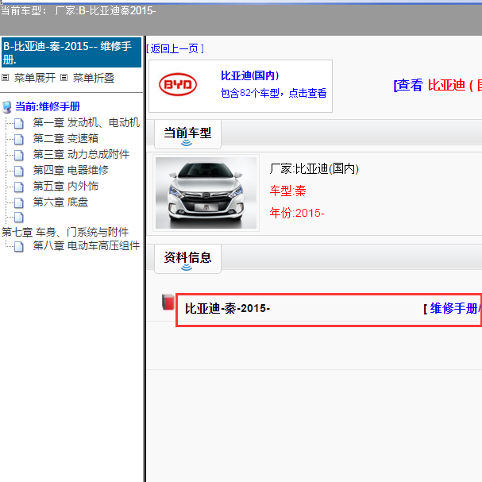
Task: Open chapter 第一章 发动机、电动机
Action: (87, 122)
